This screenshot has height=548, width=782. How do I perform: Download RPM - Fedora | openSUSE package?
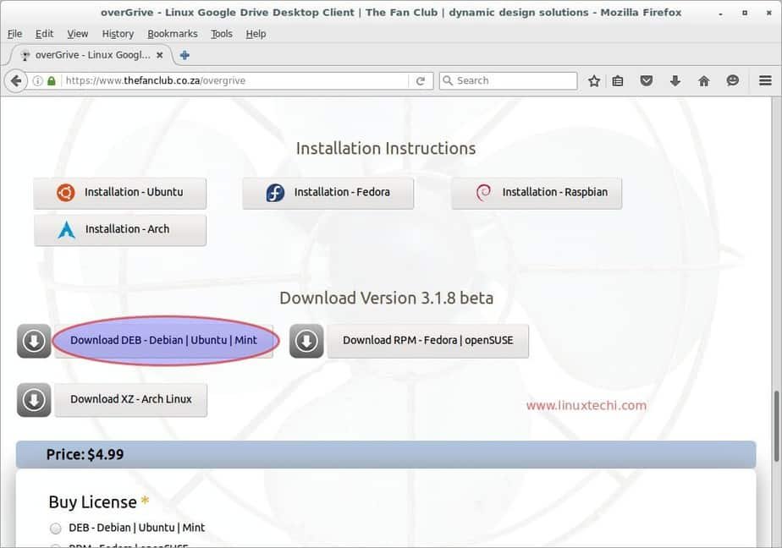[428, 341]
